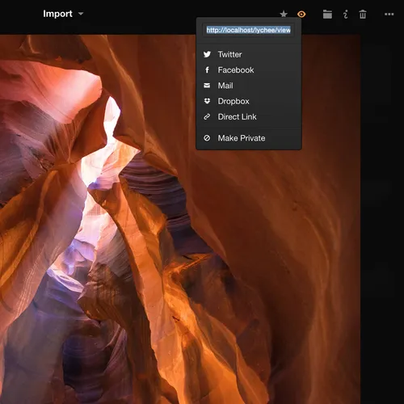Click the Facebook f icon
The width and height of the screenshot is (404, 404).
click(207, 70)
